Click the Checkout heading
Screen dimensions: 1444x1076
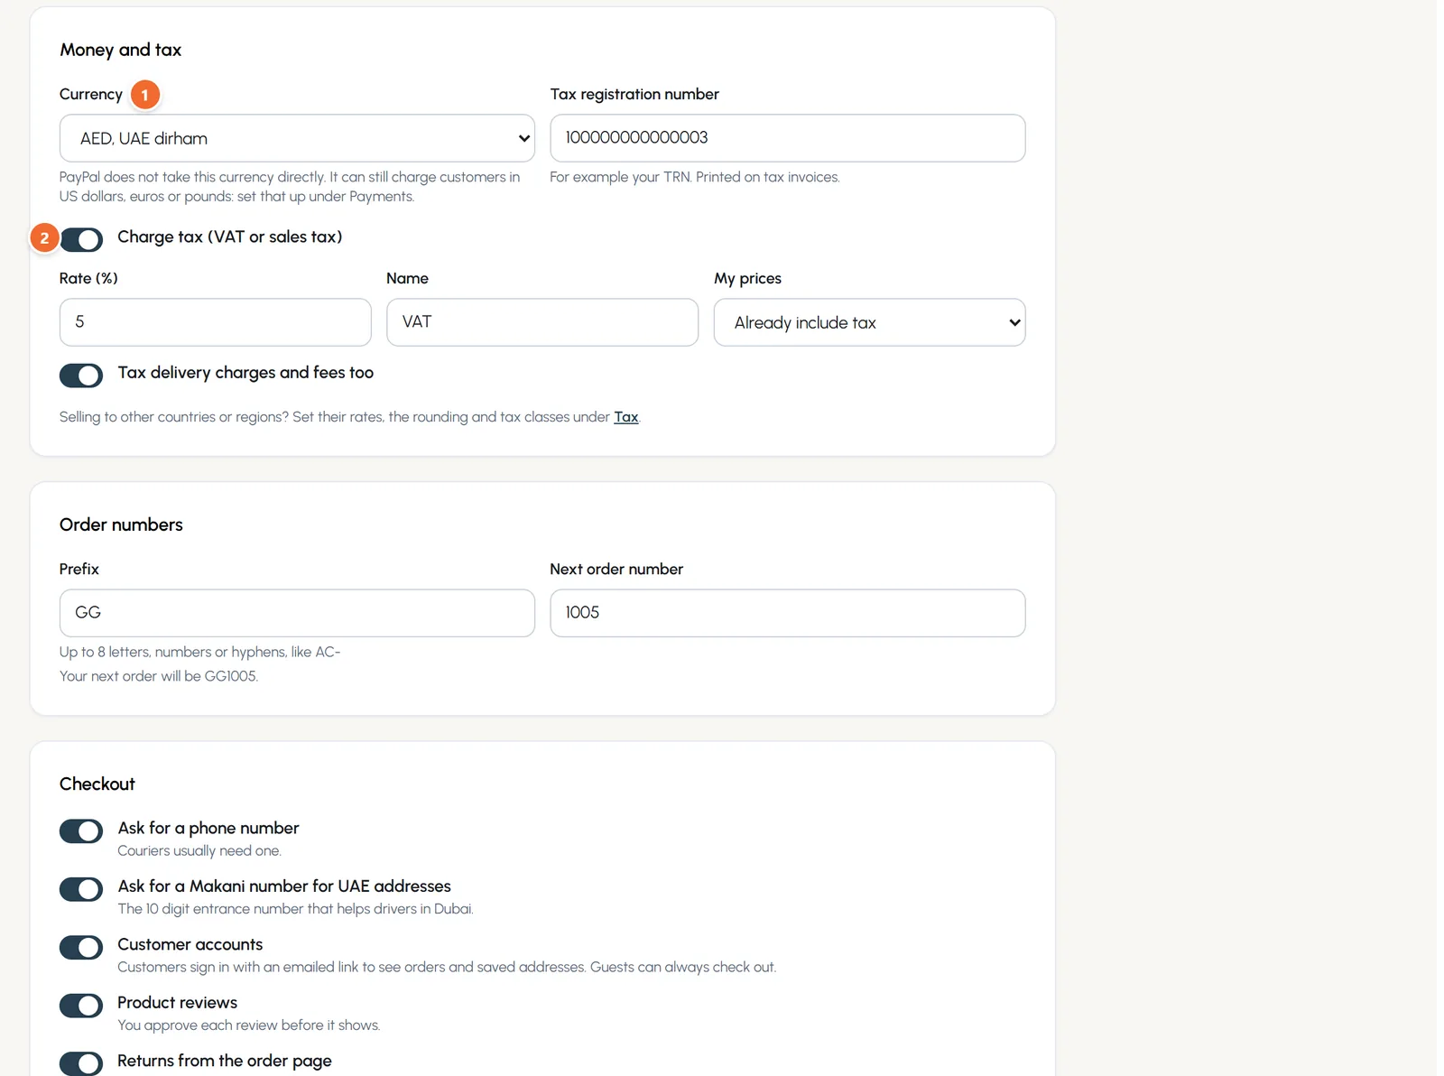coord(97,784)
